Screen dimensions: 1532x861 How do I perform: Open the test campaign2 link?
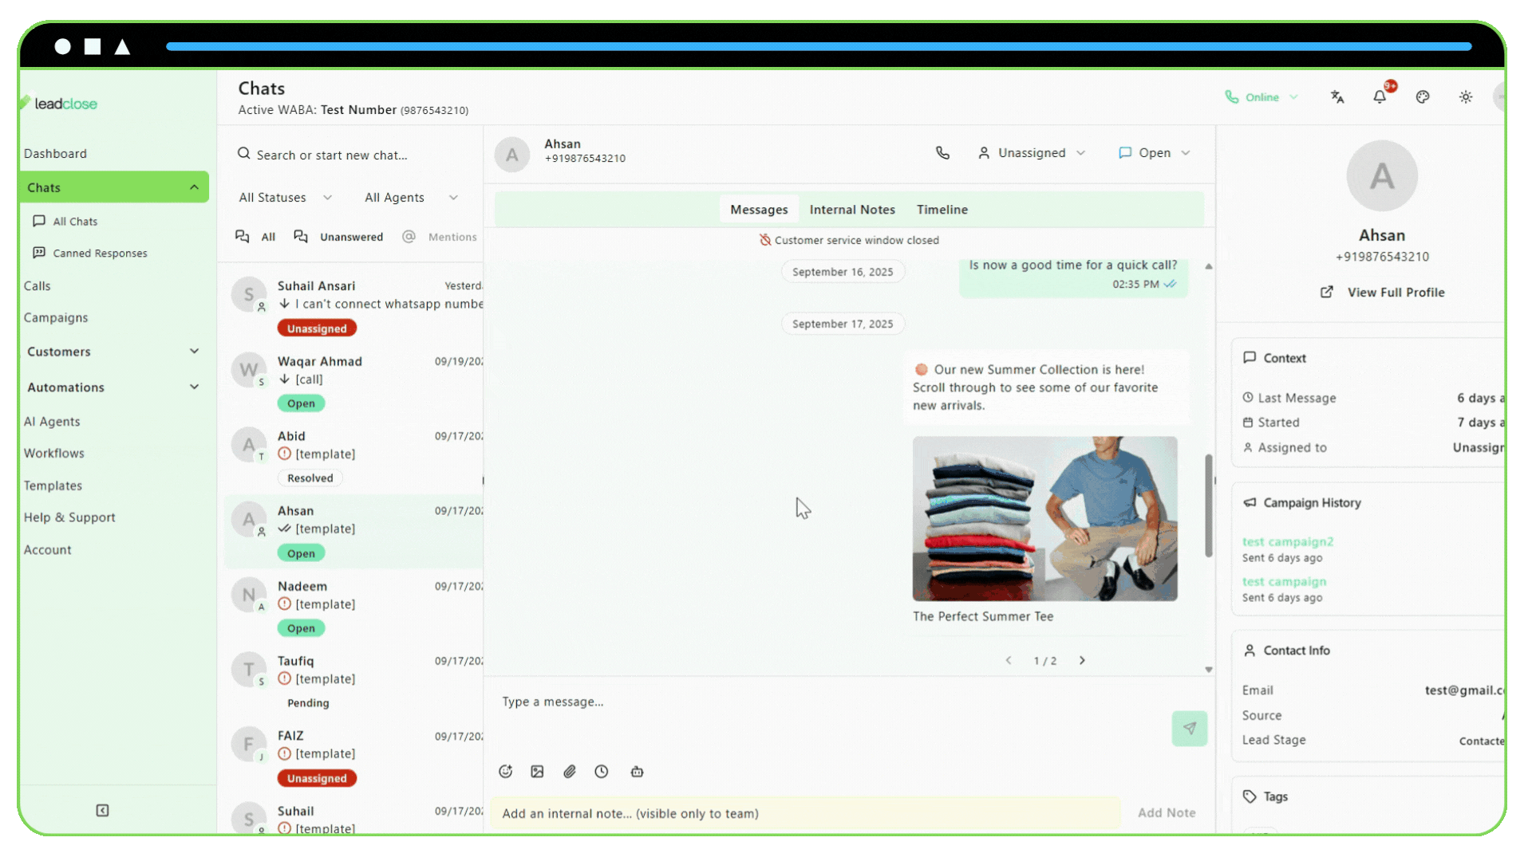(x=1287, y=542)
